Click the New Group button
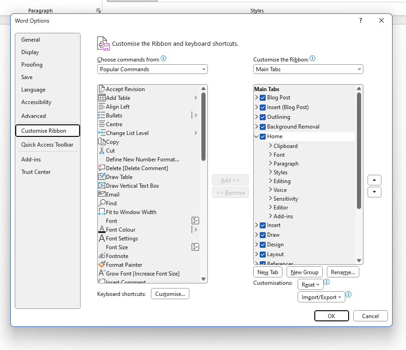Screen dimensions: 406x350 pyautogui.click(x=305, y=272)
